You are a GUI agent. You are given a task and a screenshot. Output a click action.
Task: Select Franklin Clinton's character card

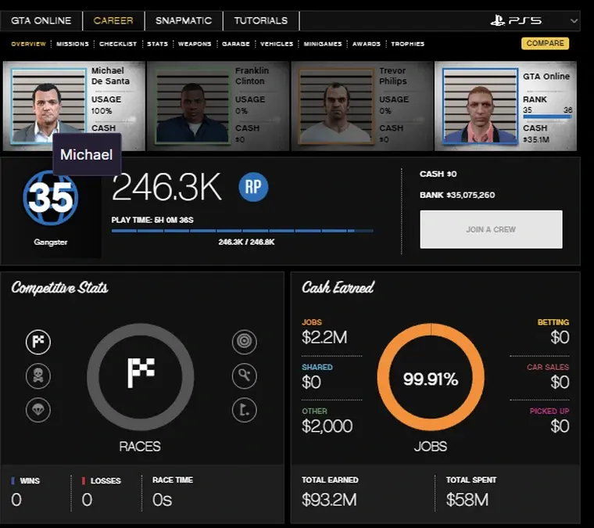[217, 105]
